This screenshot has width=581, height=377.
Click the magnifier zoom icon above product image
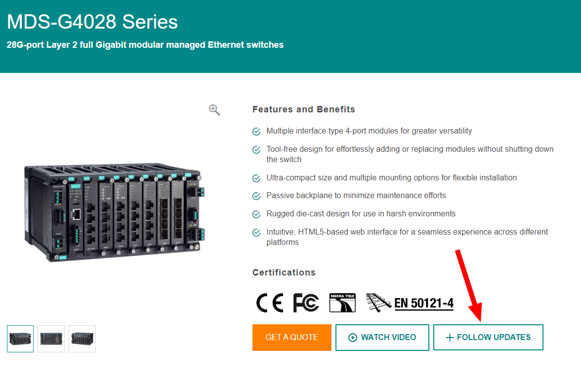[214, 110]
